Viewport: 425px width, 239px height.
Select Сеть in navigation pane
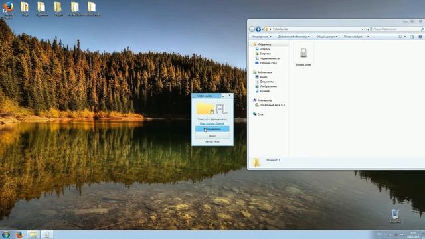(x=260, y=114)
